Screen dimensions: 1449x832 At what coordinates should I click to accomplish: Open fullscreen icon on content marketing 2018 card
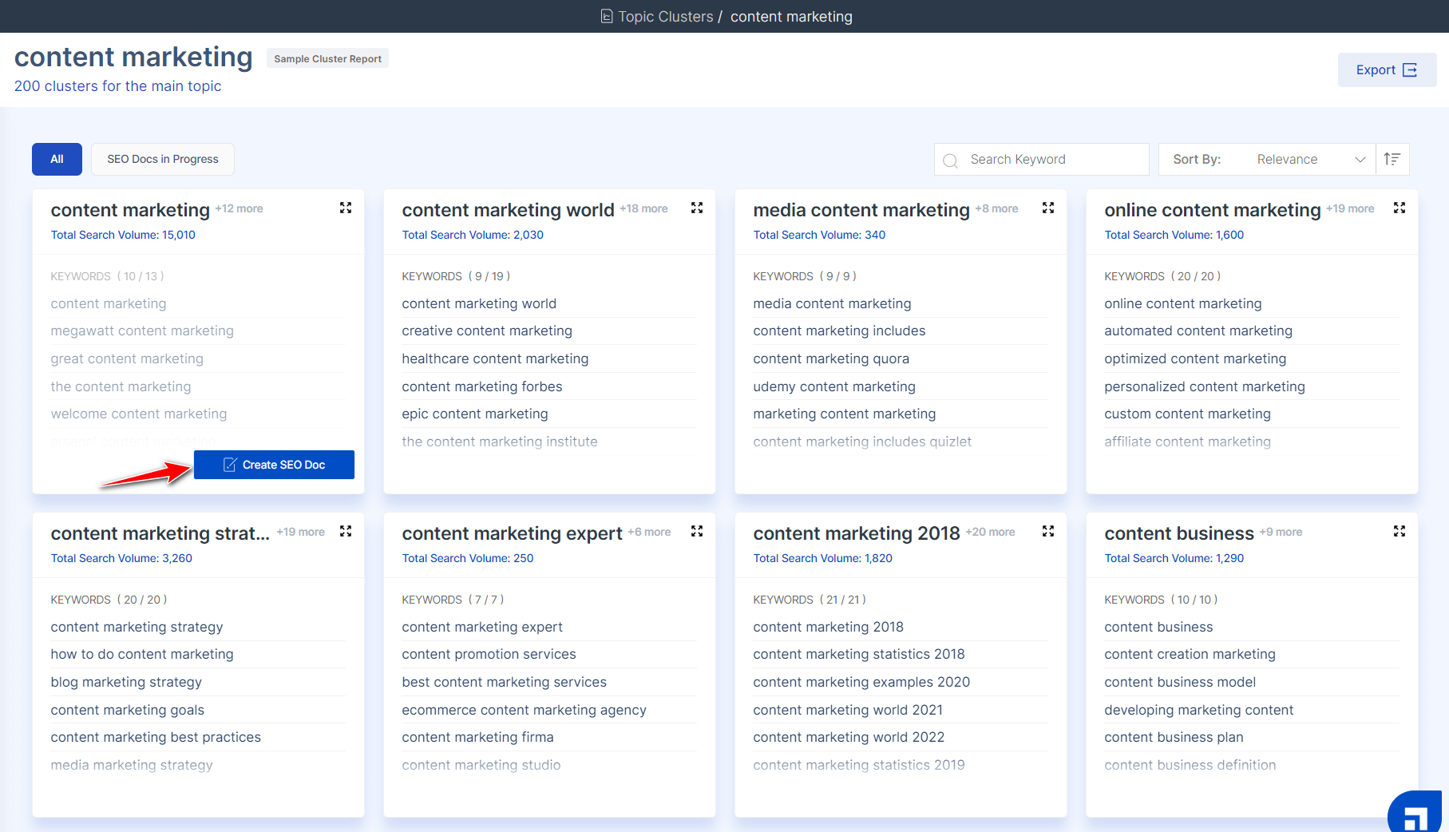(1048, 531)
